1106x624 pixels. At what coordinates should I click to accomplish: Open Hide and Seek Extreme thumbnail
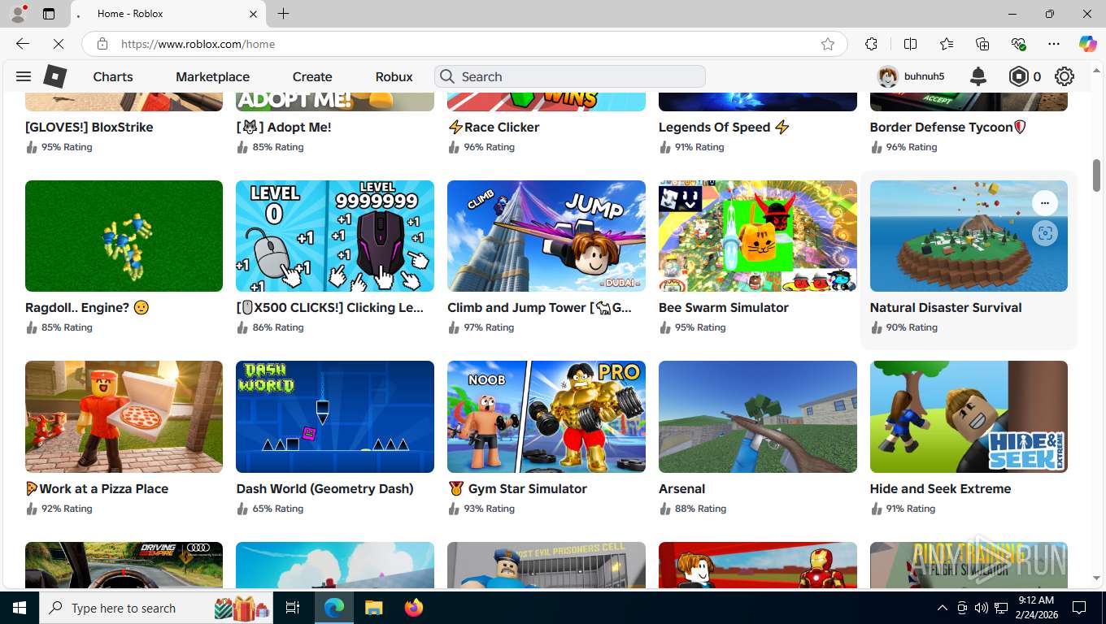click(x=969, y=417)
